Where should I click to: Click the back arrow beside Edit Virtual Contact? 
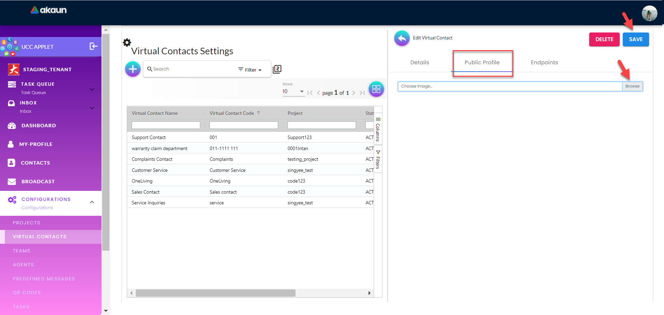click(402, 38)
